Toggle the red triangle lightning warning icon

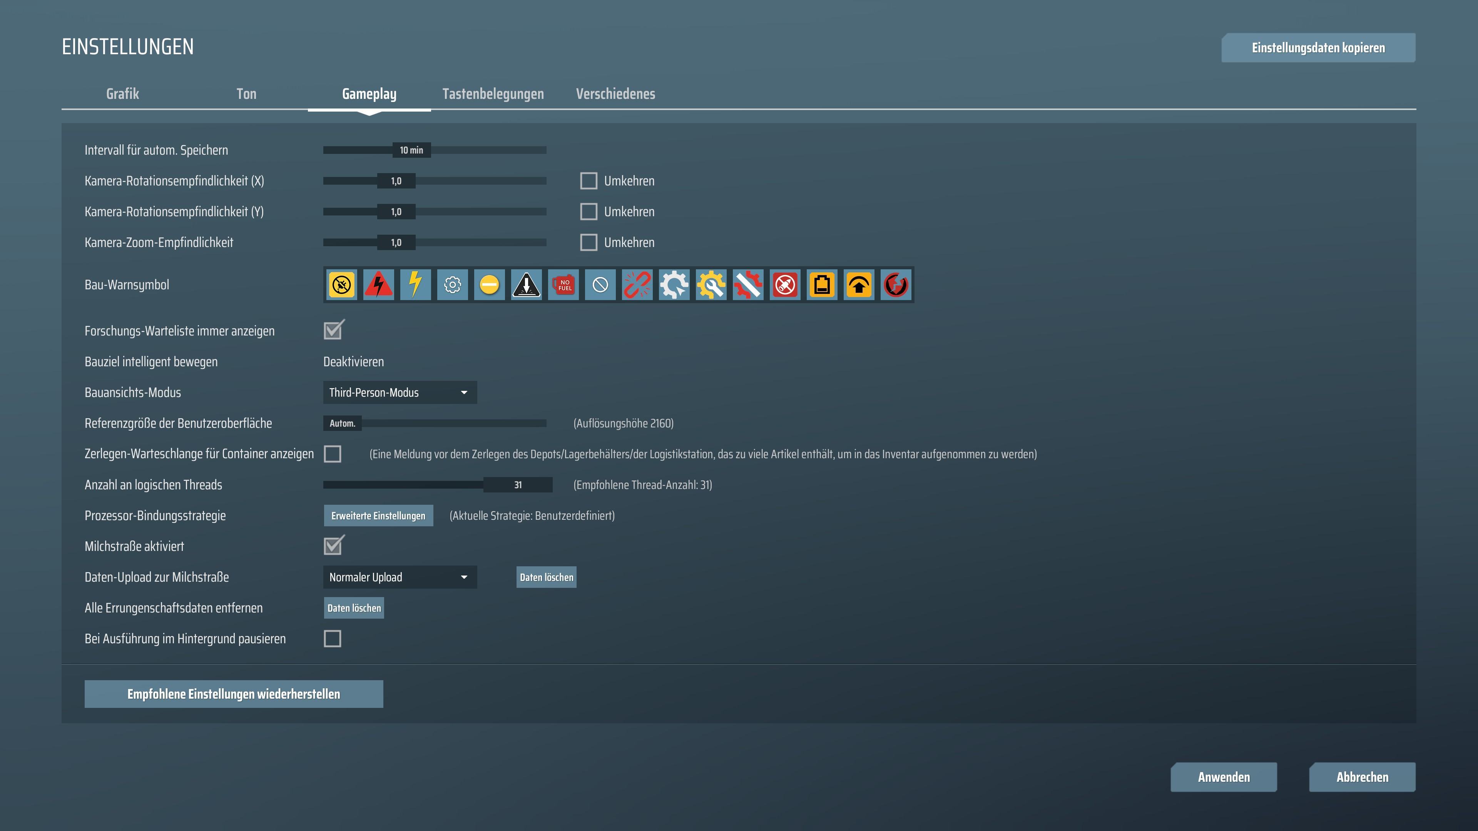click(x=379, y=285)
